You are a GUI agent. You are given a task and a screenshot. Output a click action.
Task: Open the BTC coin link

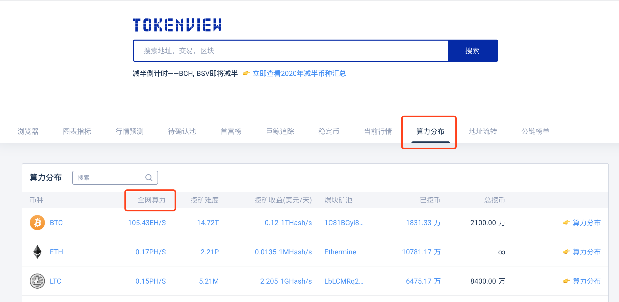coord(56,223)
